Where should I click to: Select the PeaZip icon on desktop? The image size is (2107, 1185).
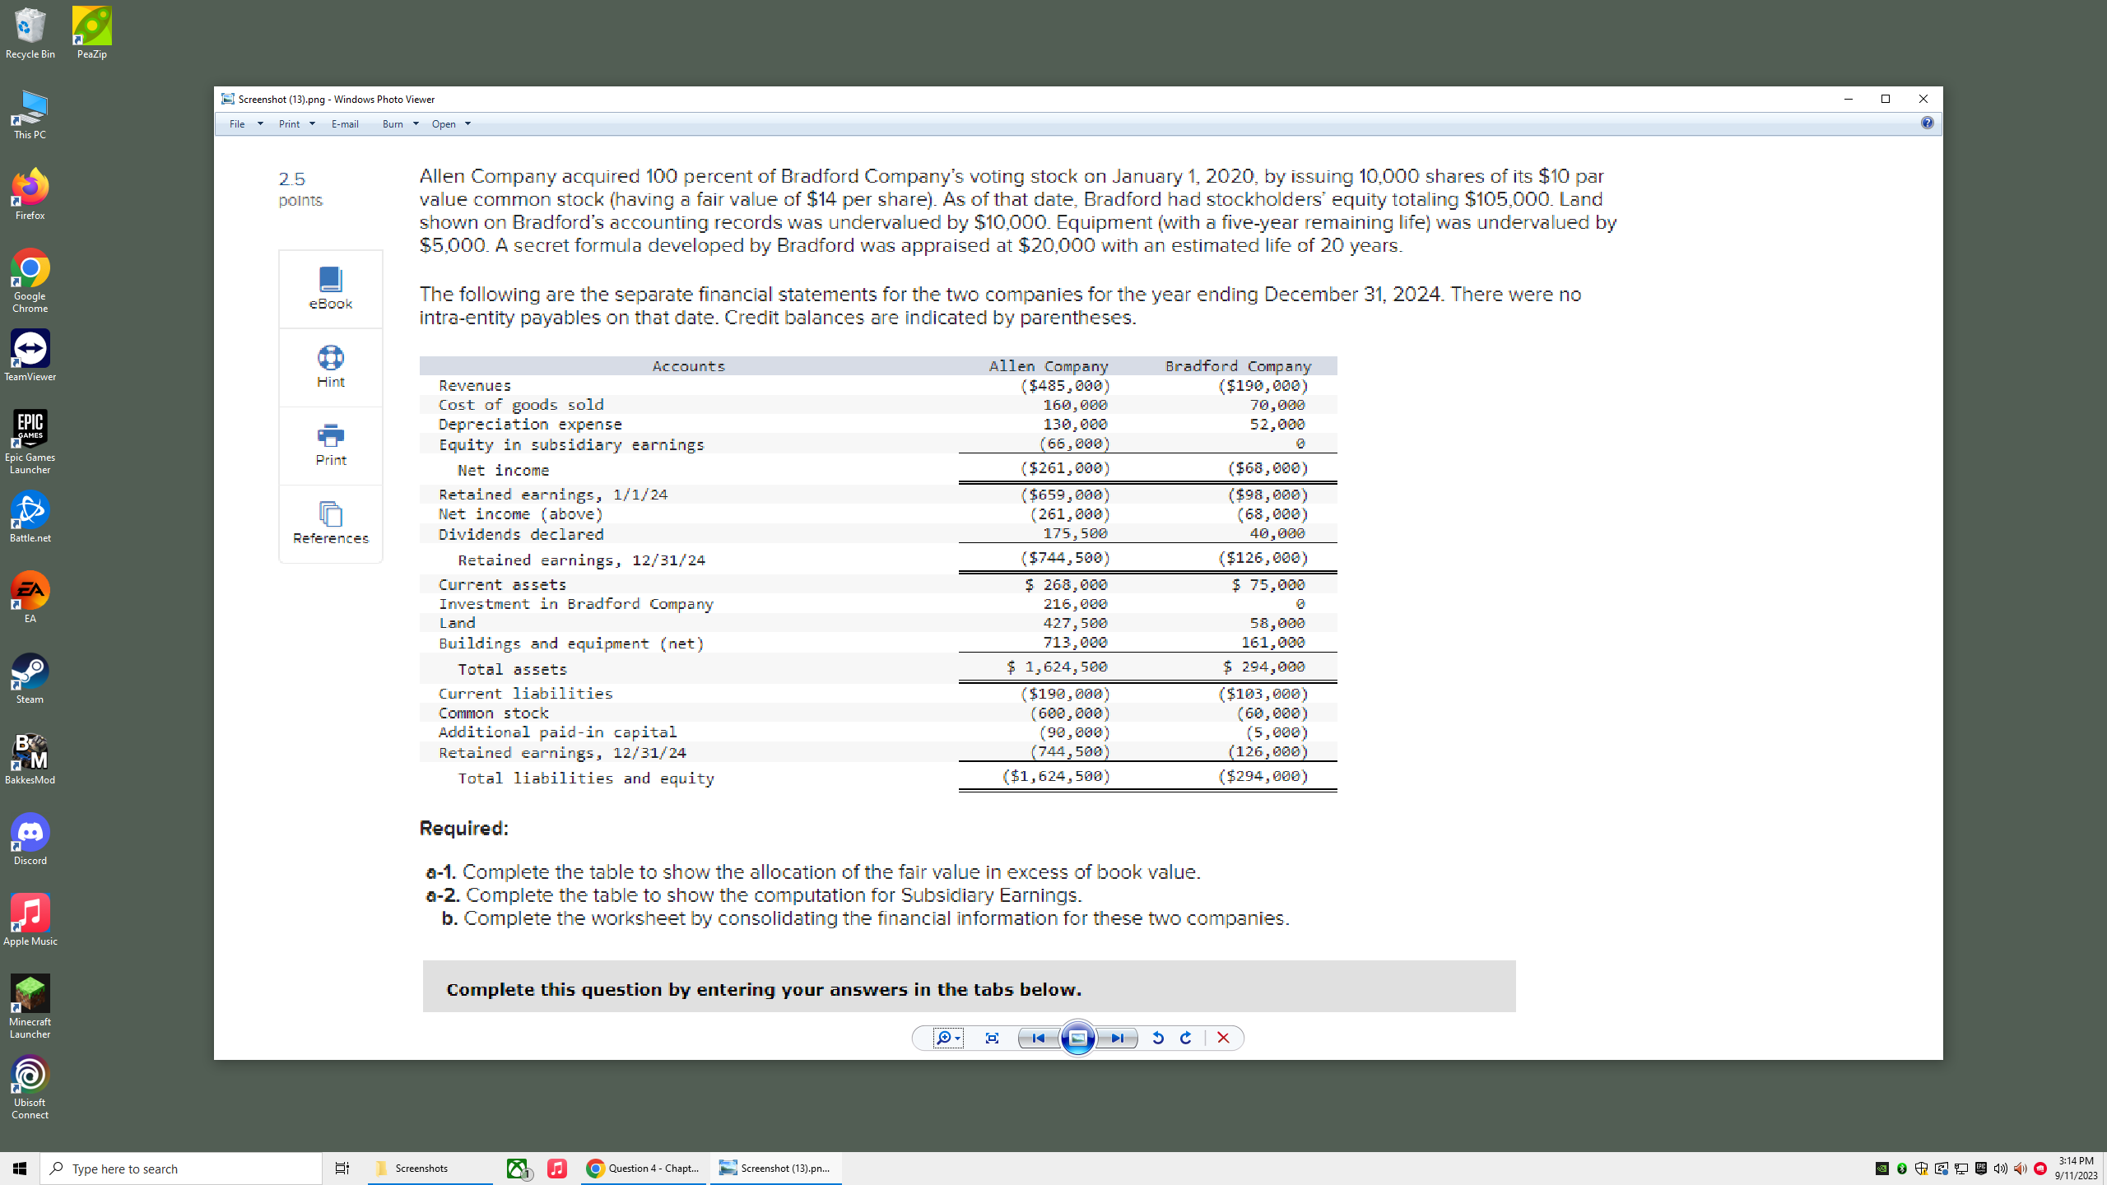pyautogui.click(x=90, y=25)
